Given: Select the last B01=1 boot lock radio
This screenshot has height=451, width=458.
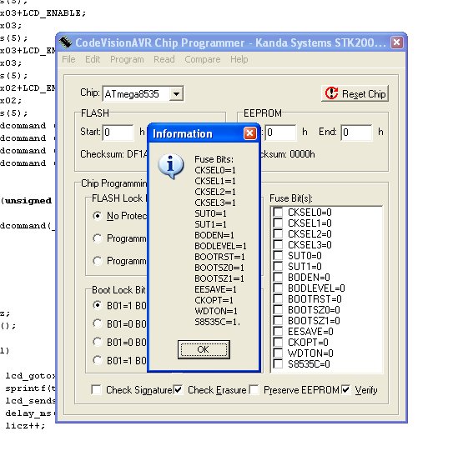Looking at the screenshot, I should pyautogui.click(x=98, y=360).
